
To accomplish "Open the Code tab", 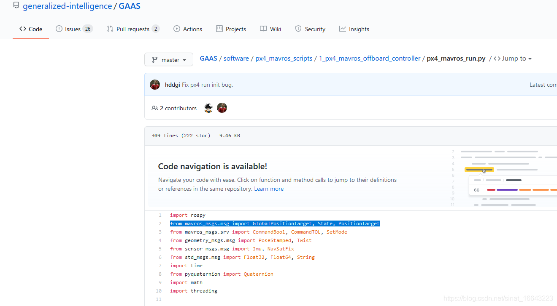I will [x=31, y=29].
